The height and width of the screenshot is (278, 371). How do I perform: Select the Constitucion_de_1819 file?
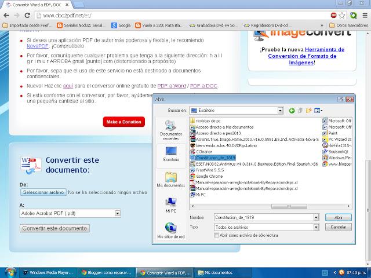pos(213,158)
